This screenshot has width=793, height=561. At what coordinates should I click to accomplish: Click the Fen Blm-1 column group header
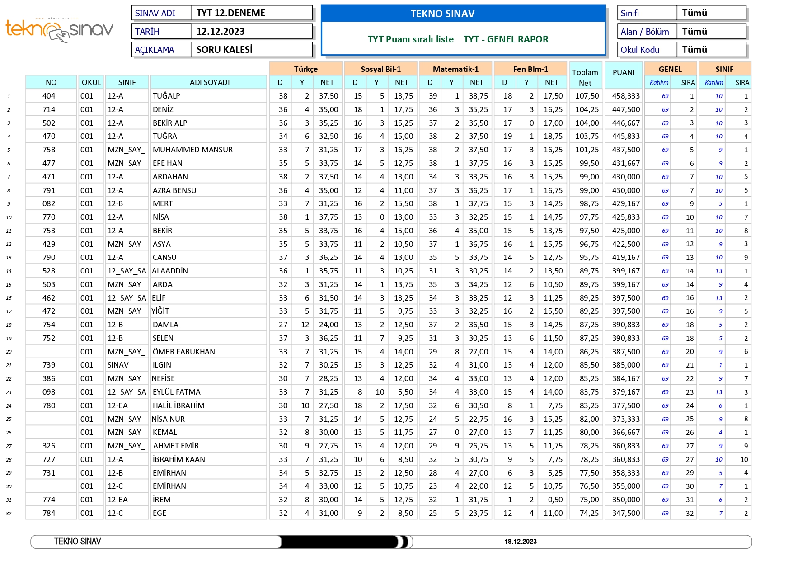530,69
